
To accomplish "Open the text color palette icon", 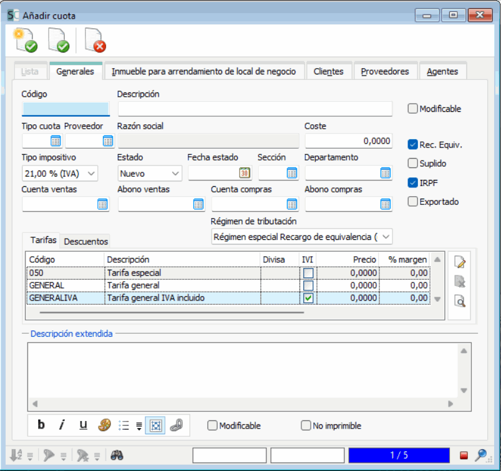I will click(104, 425).
